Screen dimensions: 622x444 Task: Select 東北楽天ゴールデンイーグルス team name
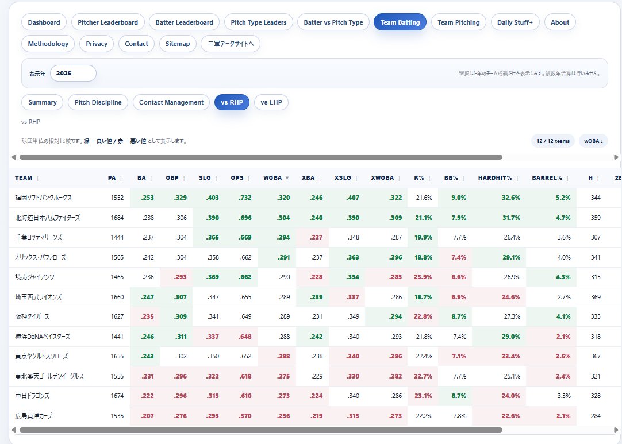coord(49,376)
